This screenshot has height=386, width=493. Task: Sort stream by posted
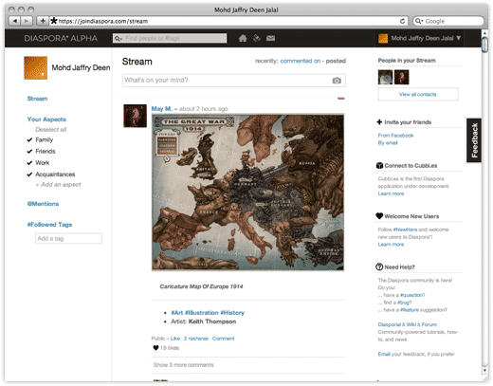click(x=336, y=61)
